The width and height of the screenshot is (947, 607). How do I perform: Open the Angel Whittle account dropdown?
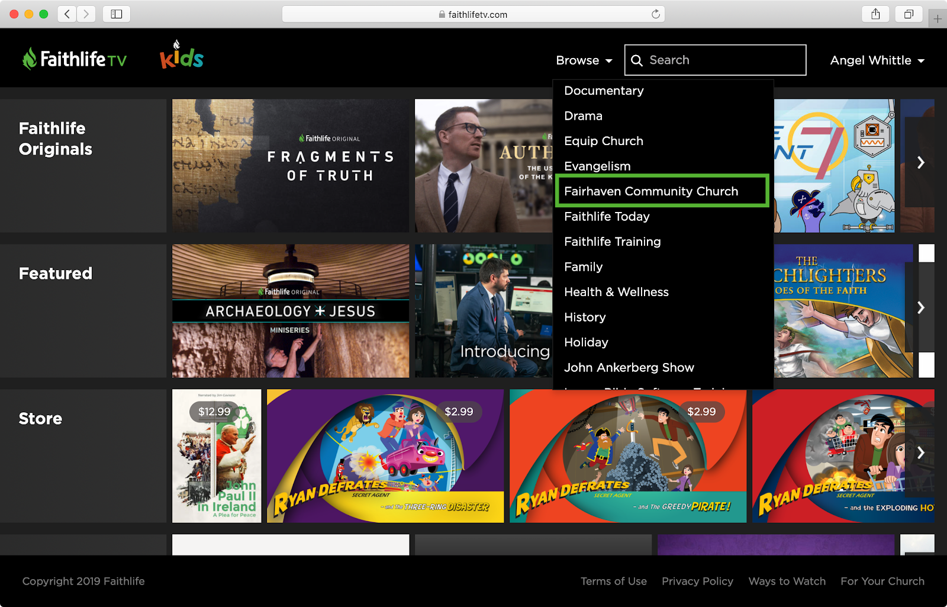tap(877, 60)
